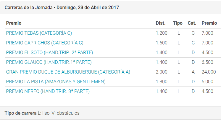Open PREMIO LA PISTA race link
Image resolution: width=221 pixels, height=120 pixels.
pos(56,81)
